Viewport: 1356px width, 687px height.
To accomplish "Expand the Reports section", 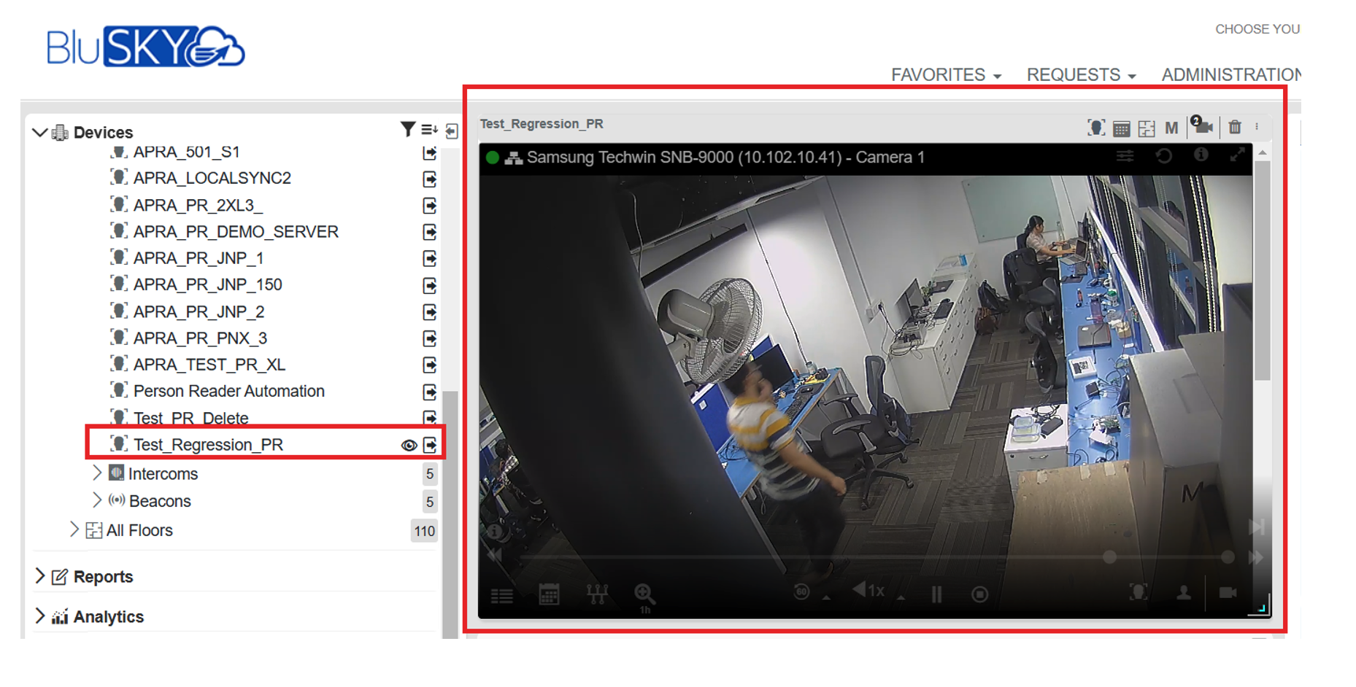I will pyautogui.click(x=42, y=576).
